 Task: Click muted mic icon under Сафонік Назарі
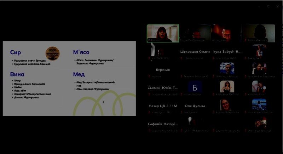point(149,131)
